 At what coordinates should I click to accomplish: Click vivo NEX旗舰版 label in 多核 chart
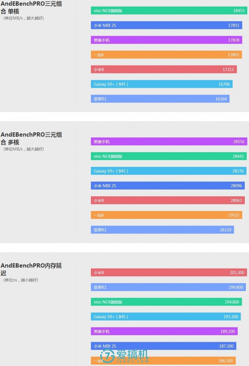coord(108,156)
